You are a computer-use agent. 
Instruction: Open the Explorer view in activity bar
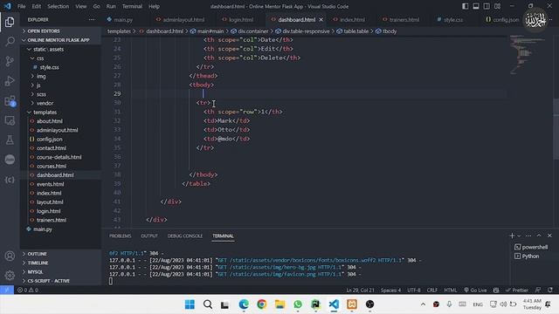(10, 22)
